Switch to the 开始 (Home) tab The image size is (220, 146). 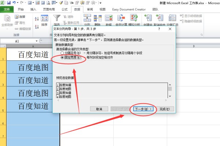coord(21,10)
